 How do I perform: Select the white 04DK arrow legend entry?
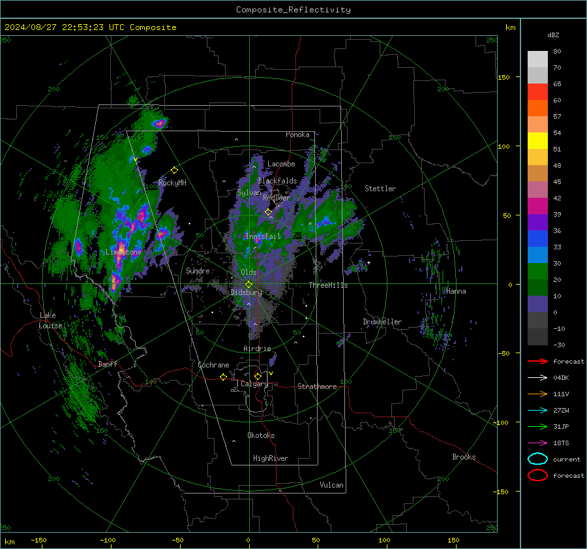537,377
